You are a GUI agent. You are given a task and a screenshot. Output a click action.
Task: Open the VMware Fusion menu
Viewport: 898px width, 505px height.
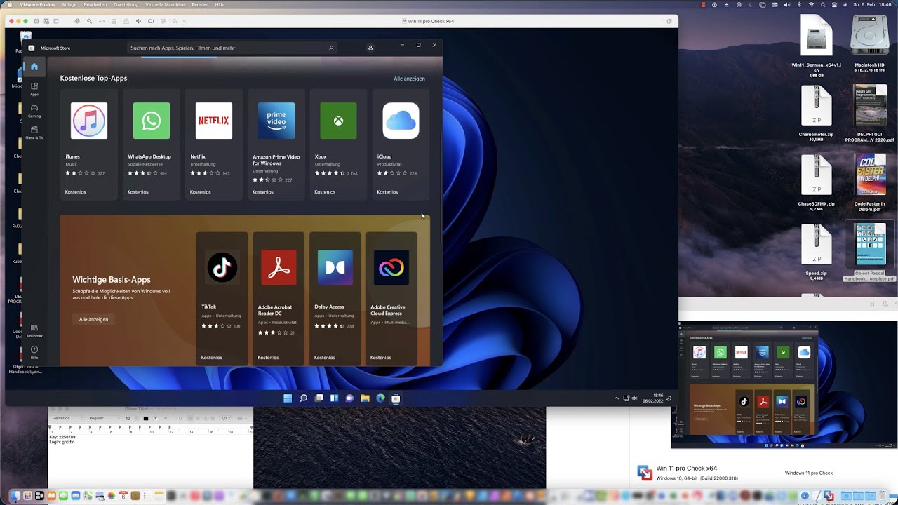(38, 4)
